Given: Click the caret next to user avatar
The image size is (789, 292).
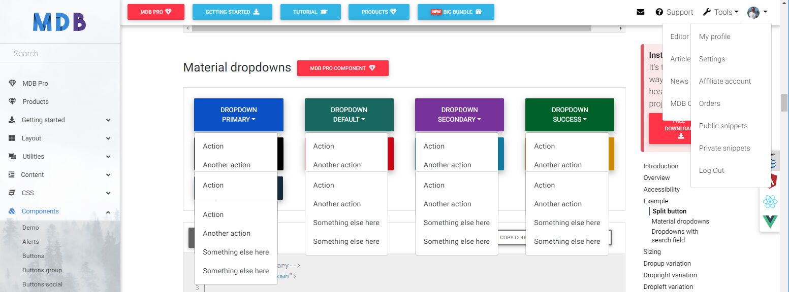Looking at the screenshot, I should [x=765, y=12].
